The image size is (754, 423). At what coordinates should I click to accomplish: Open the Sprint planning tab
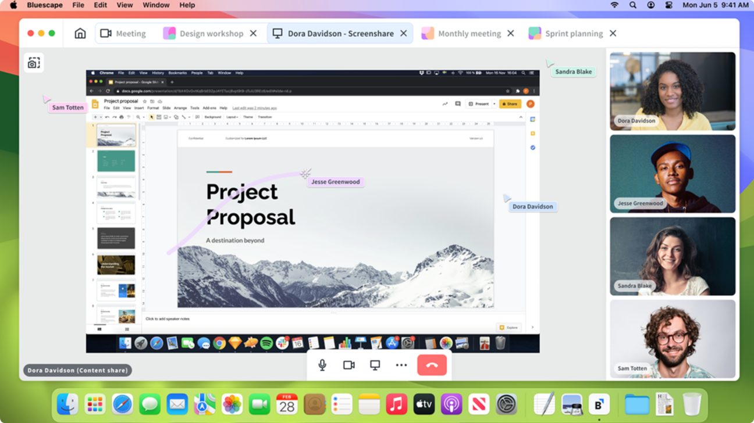[573, 34]
